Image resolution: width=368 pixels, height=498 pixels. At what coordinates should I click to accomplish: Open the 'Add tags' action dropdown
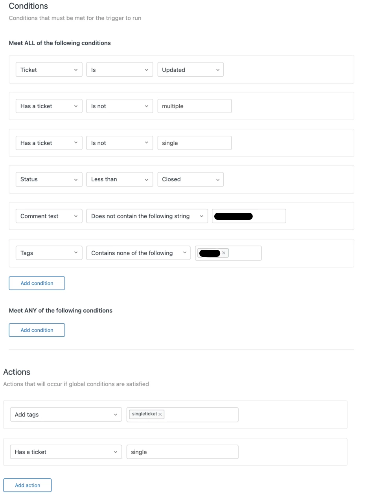(66, 415)
